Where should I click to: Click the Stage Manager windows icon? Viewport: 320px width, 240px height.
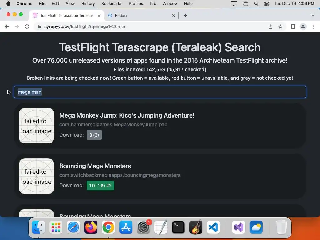tap(245, 4)
